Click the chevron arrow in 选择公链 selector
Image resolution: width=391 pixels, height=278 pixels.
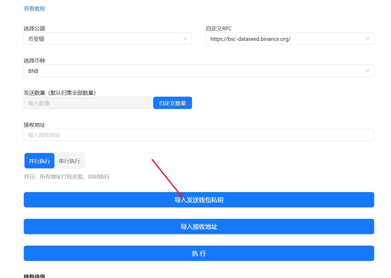click(185, 39)
